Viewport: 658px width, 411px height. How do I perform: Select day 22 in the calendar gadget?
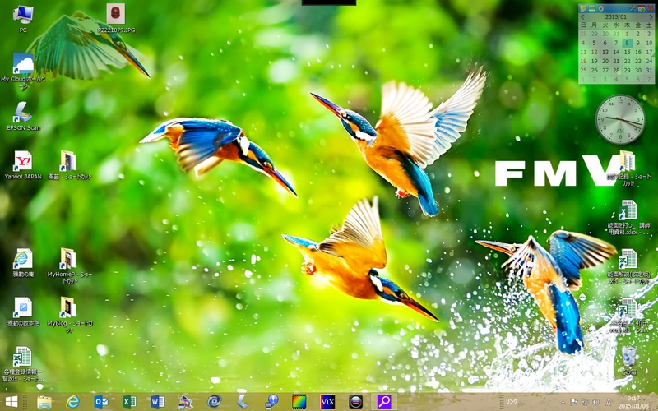coord(627,61)
